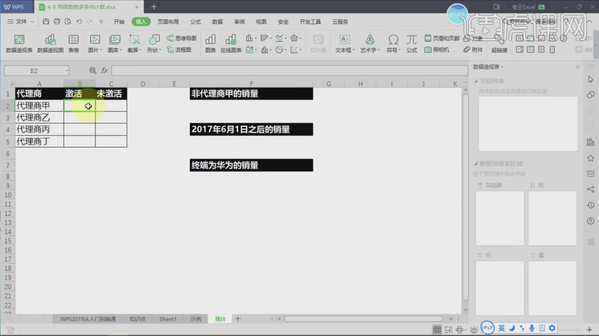This screenshot has width=599, height=336.
Task: Open the 审阅 ribbon tab
Action: tap(239, 22)
